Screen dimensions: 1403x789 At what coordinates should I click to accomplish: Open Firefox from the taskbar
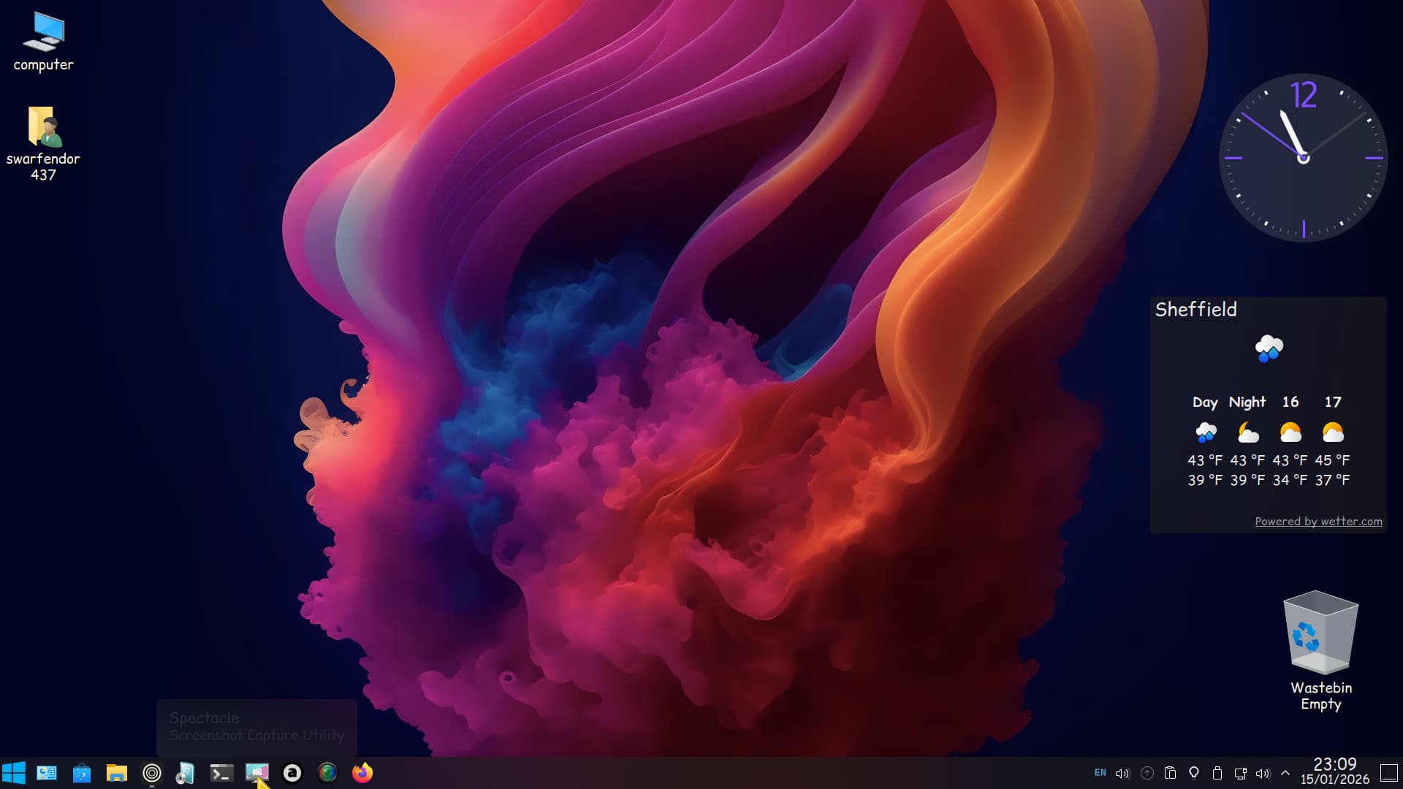(x=362, y=773)
